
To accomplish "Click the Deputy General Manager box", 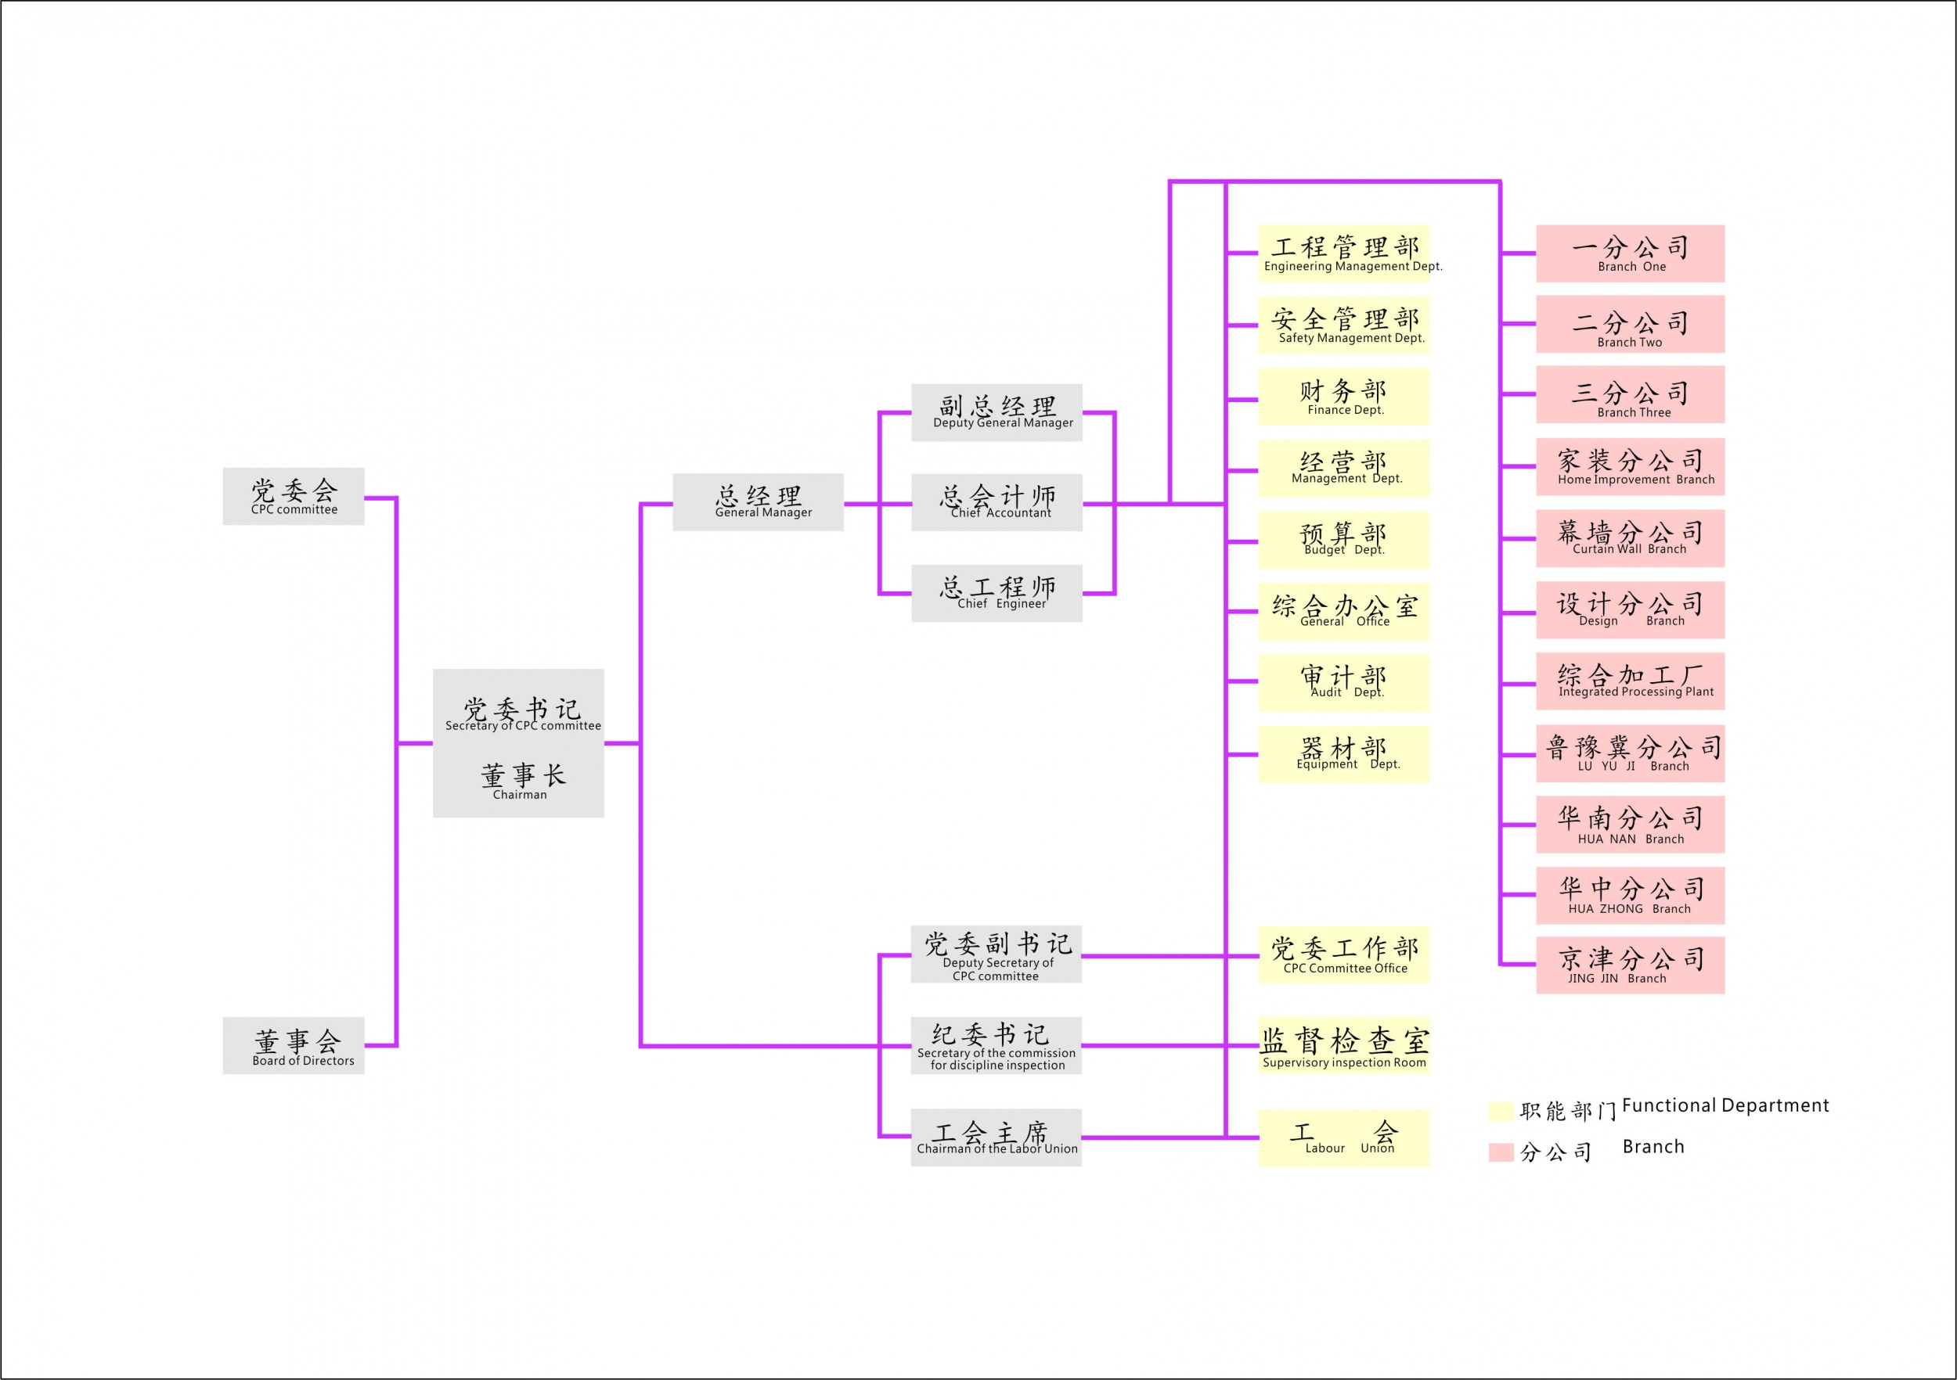I will pos(997,412).
